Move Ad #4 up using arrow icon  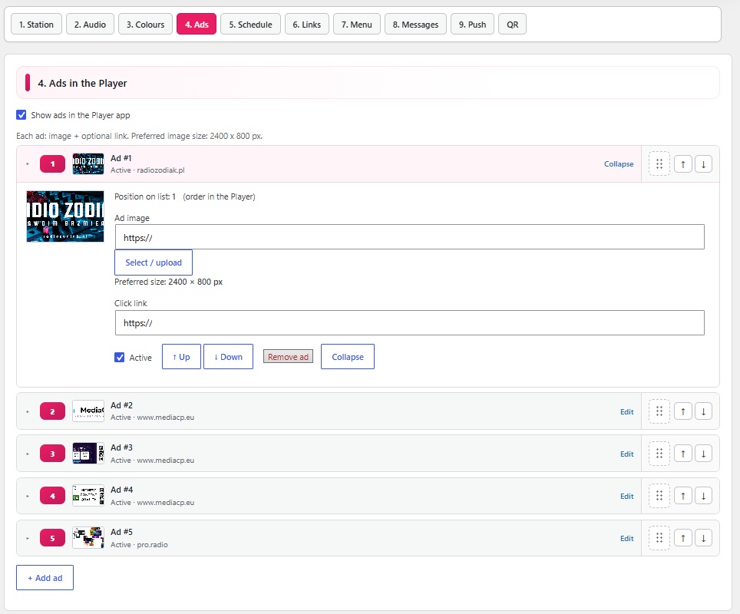pos(683,496)
